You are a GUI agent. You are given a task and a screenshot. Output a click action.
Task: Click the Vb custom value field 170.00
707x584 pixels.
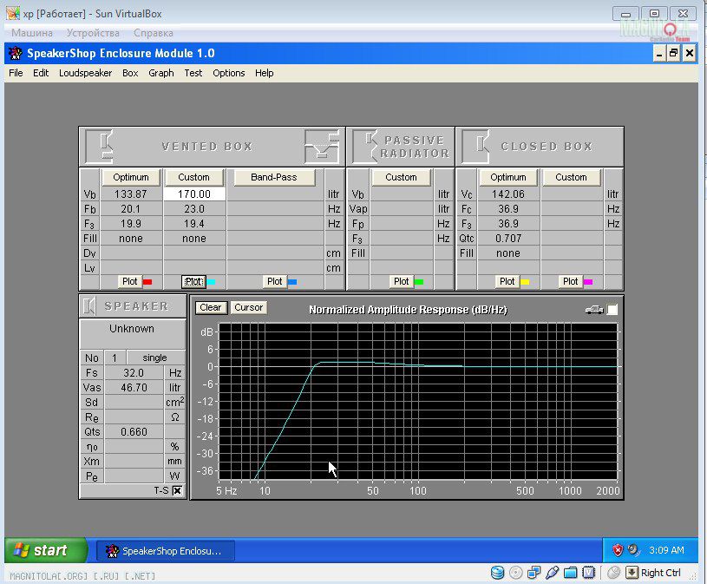point(194,194)
